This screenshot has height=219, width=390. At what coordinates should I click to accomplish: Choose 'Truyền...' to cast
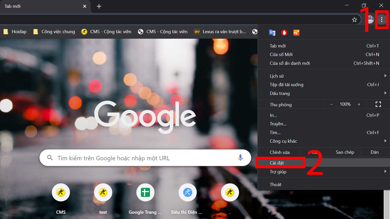(324, 124)
